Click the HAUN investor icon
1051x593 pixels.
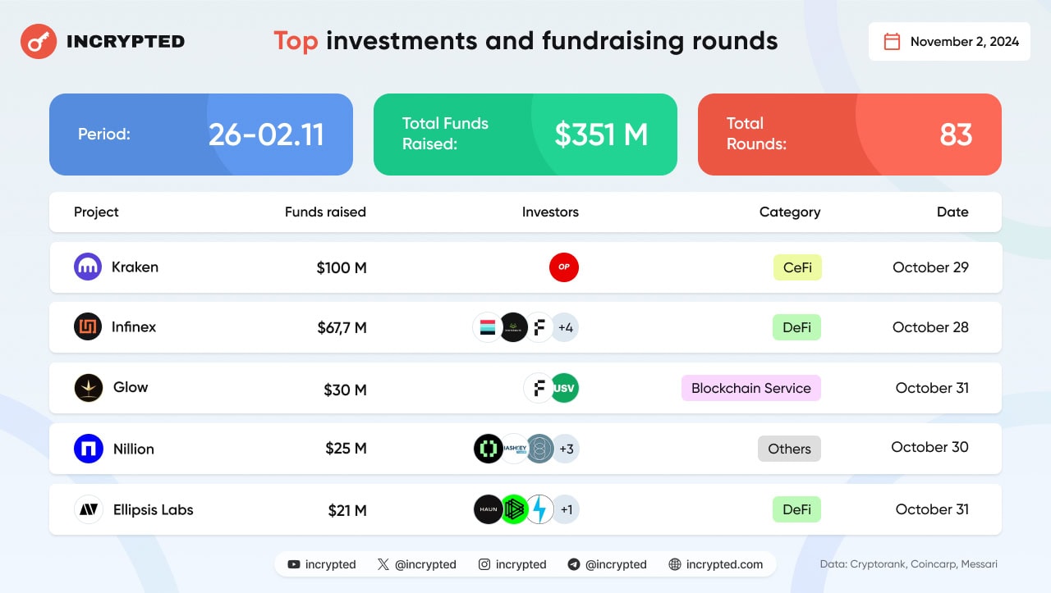pyautogui.click(x=489, y=509)
